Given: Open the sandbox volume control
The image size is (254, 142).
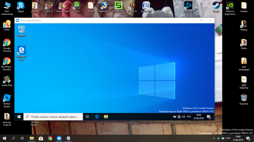Looking at the screenshot, I should tap(184, 117).
